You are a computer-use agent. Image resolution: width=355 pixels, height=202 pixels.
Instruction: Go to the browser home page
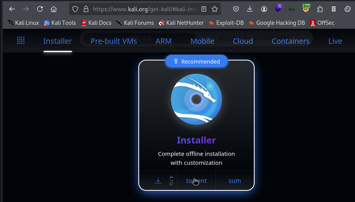tap(53, 9)
